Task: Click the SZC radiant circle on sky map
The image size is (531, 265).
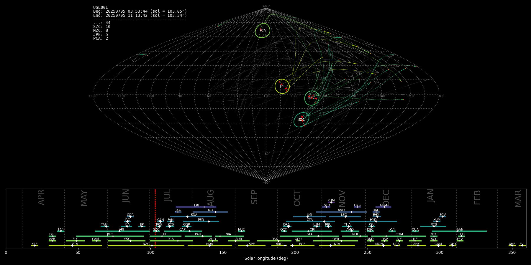Action: point(301,120)
